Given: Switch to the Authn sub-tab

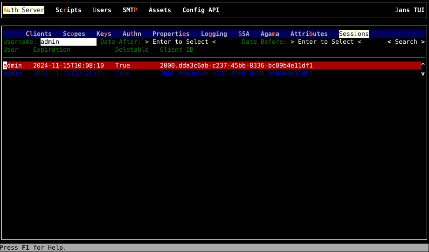Looking at the screenshot, I should click(x=131, y=34).
